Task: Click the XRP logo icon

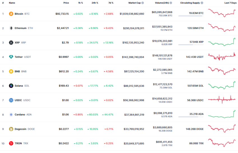Action: coord(11,42)
